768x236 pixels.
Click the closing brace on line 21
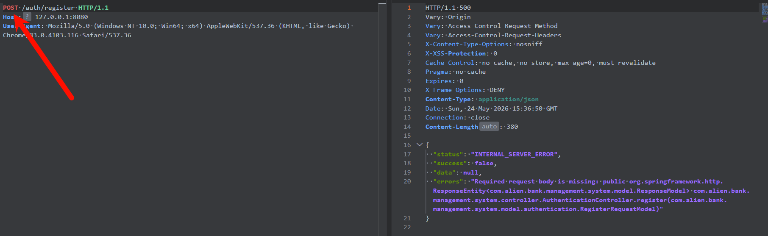[427, 218]
